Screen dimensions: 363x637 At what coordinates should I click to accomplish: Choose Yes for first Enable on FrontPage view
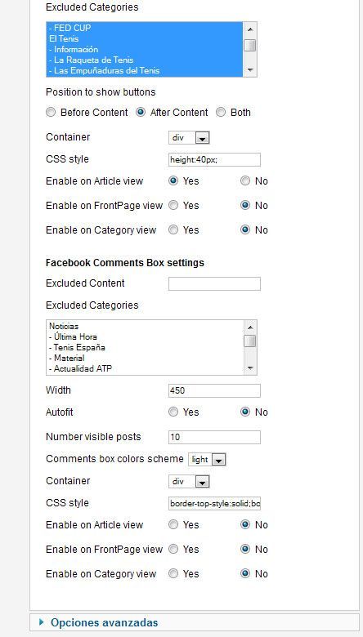coord(173,205)
